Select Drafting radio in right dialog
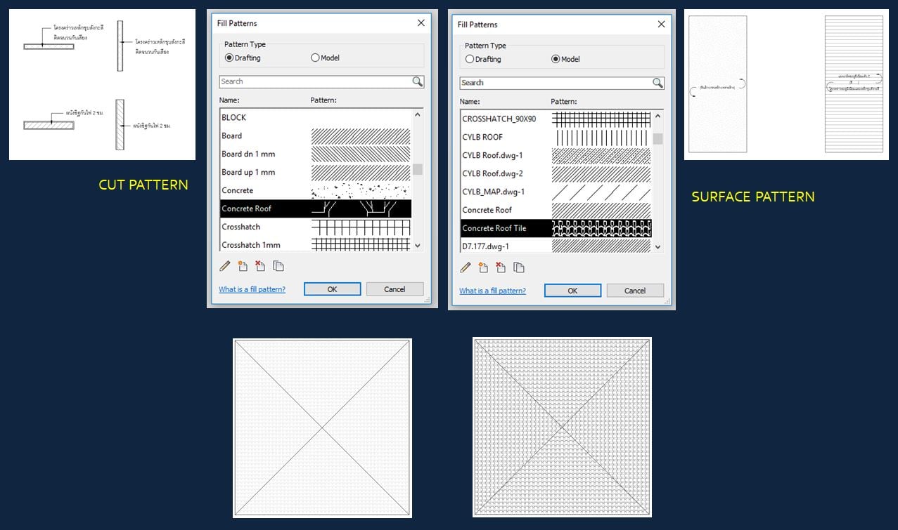This screenshot has height=530, width=898. point(470,59)
